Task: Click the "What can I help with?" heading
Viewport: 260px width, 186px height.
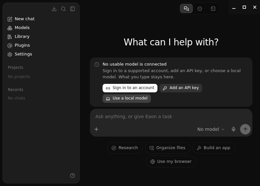Action: click(x=171, y=42)
